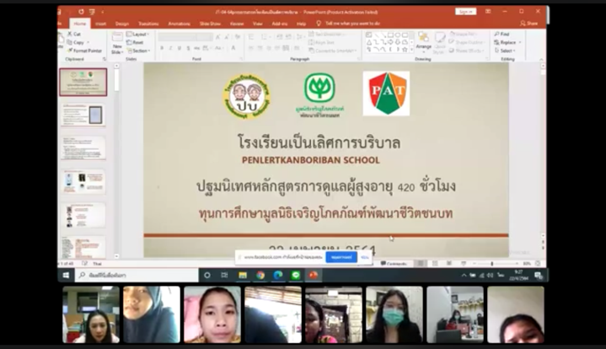Select the rectangle shape in gallery
Screen dimensions: 606x349
click(x=391, y=35)
